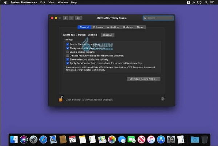Image resolution: width=218 pixels, height=146 pixels.
Task: Go forward in the preferences window
Action: coord(71,18)
